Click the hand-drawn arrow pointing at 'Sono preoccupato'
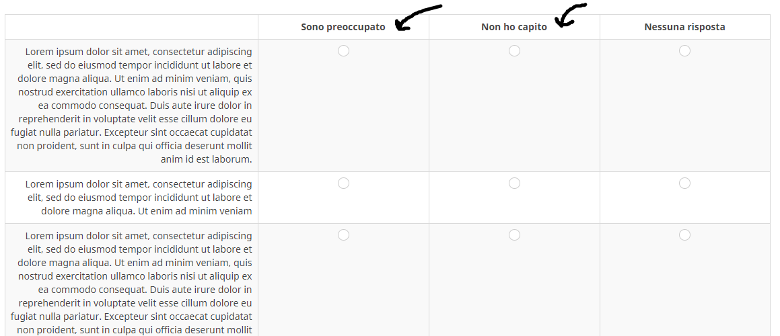 click(x=416, y=17)
